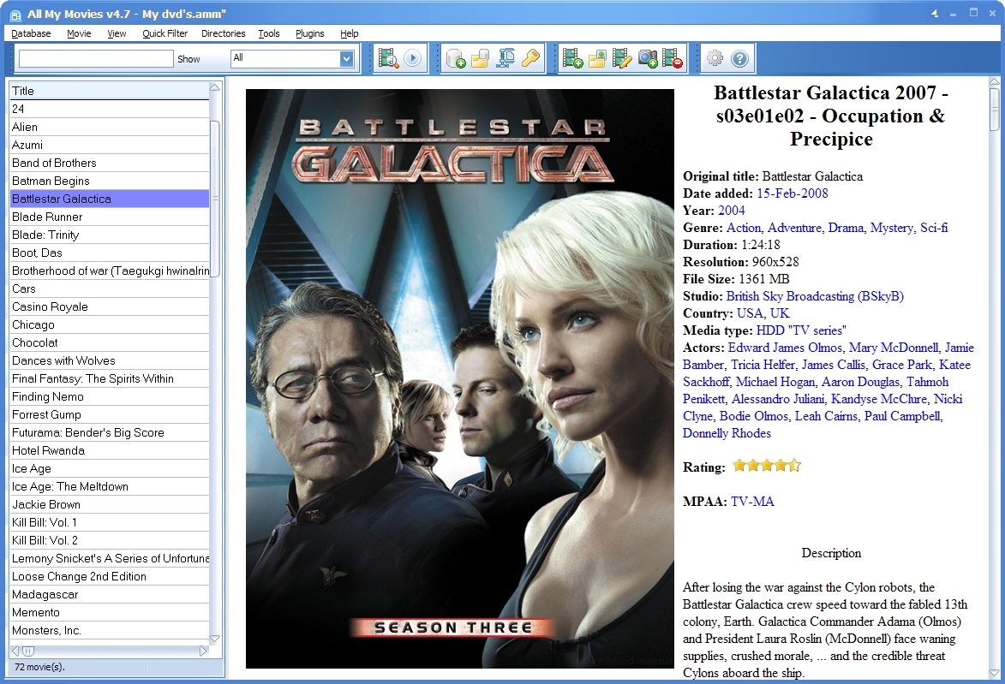Open the 15-Feb-2008 date link
Image resolution: width=1005 pixels, height=684 pixels.
pyautogui.click(x=793, y=193)
